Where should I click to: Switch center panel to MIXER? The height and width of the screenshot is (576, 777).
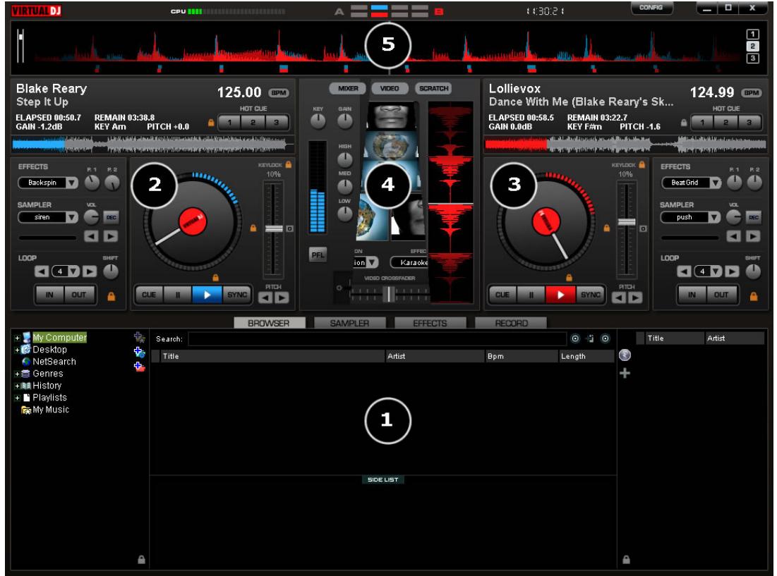pyautogui.click(x=348, y=88)
